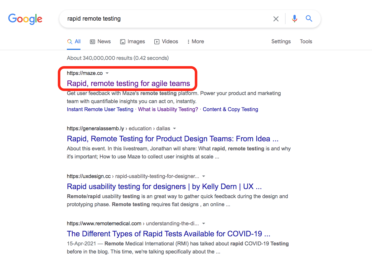Click the blue magnifying glass search icon
The image size is (372, 264).
[309, 19]
